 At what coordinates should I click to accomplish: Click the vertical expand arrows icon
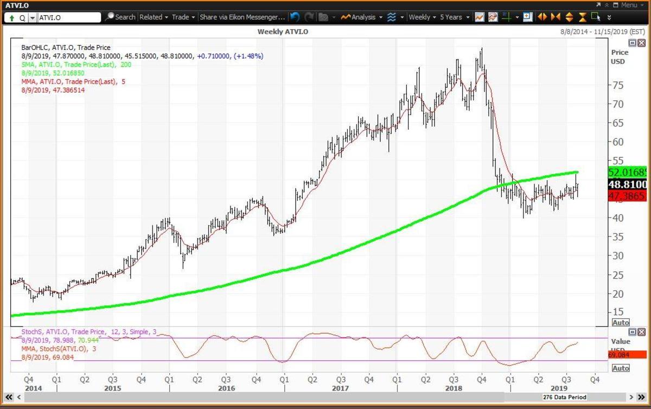coord(569,17)
